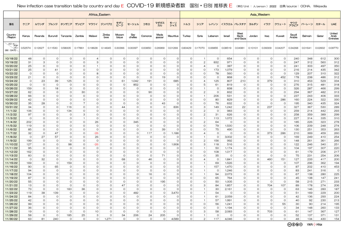Click the Saudi Arabia column header
Image resolution: width=344 pixels, height=229 pixels.
pos(294,36)
